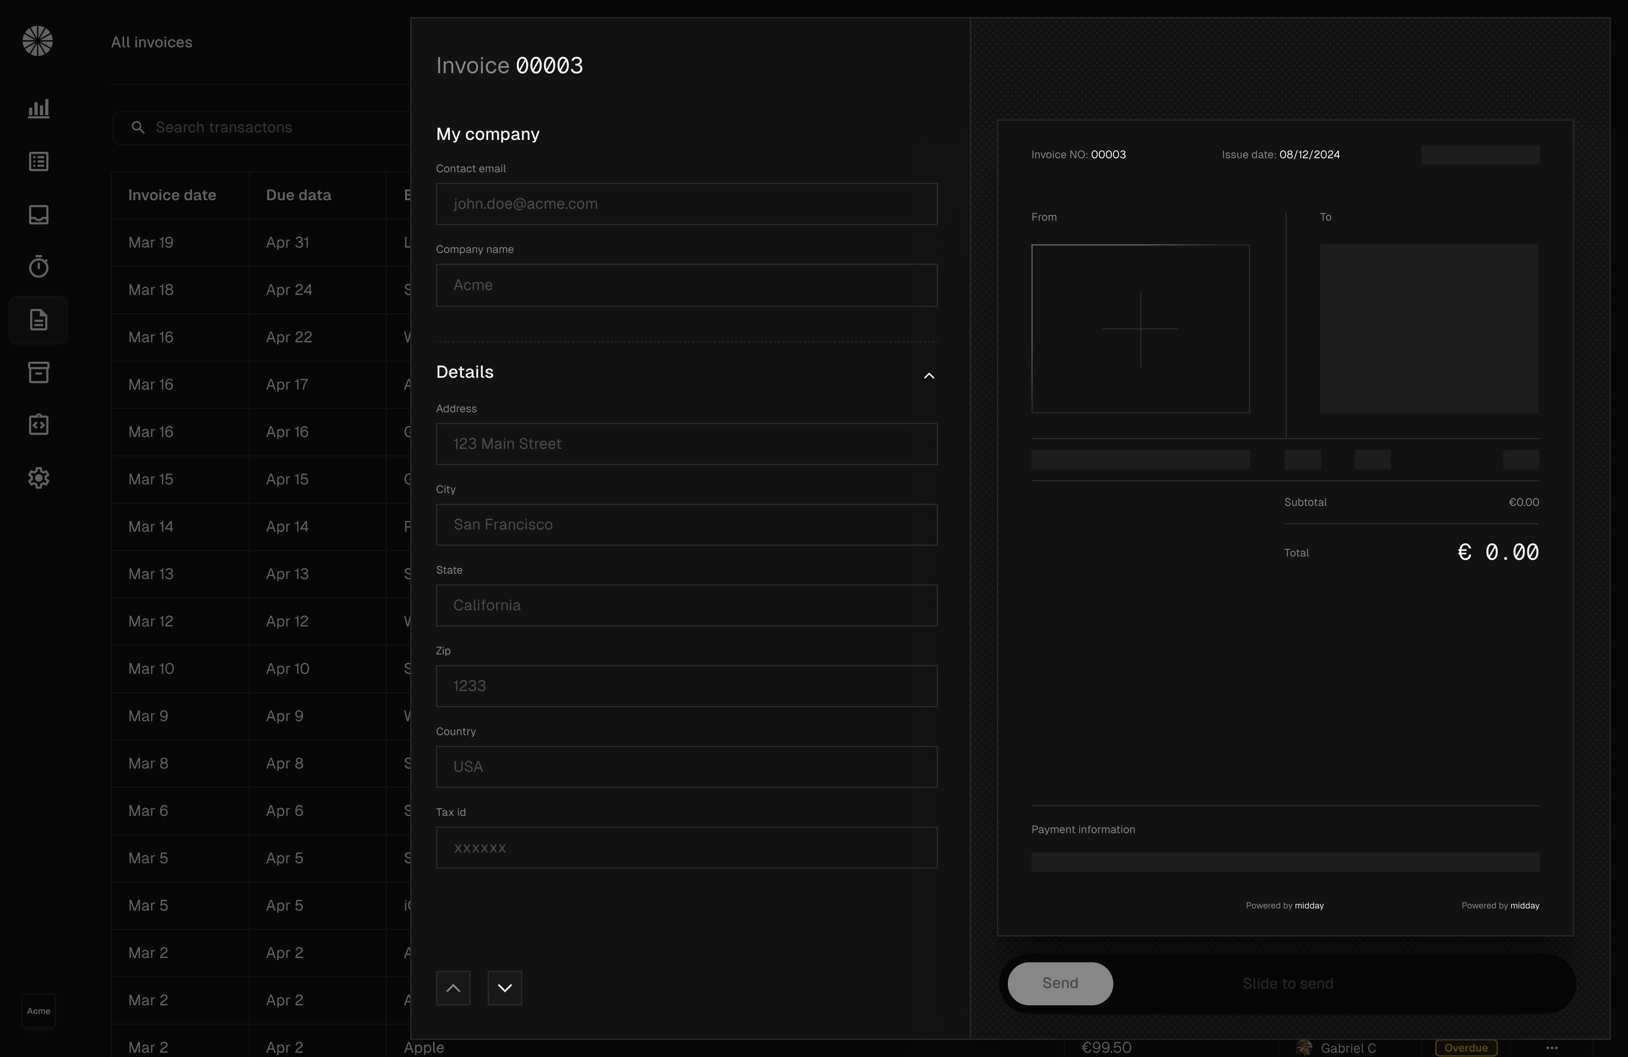The width and height of the screenshot is (1628, 1057).
Task: Open the row options three-dots menu
Action: coord(1552,1047)
